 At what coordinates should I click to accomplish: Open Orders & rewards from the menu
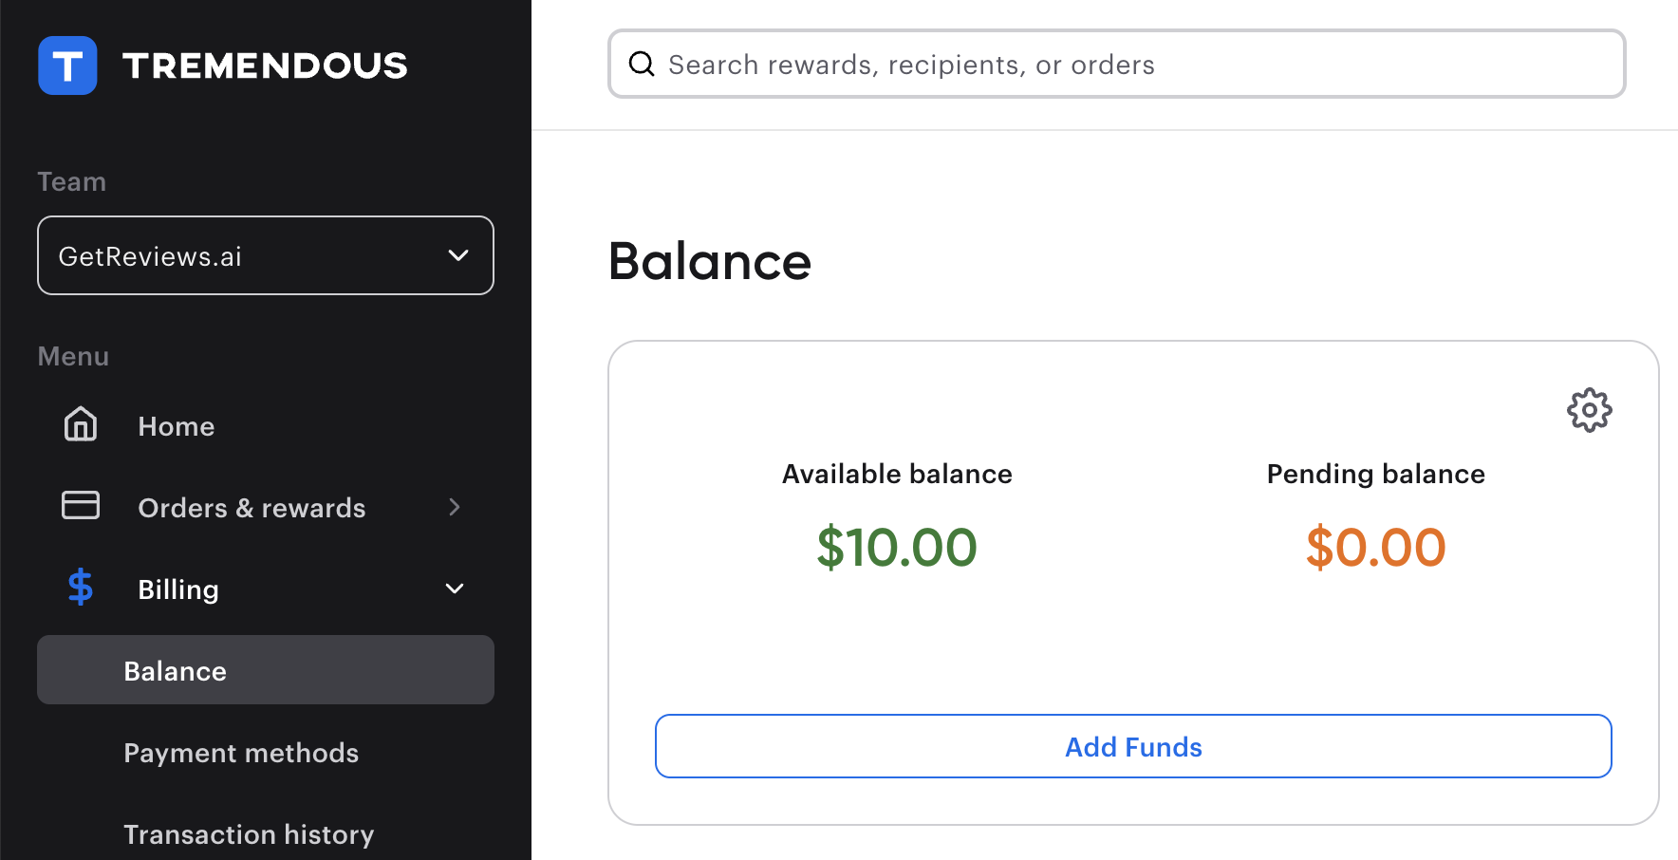point(251,507)
